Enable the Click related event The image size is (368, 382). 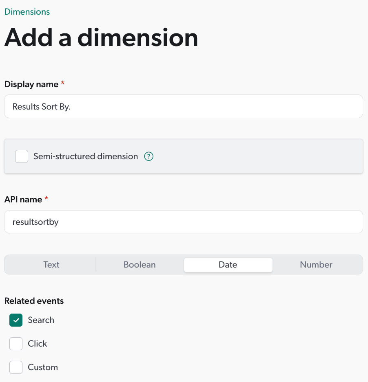(x=16, y=344)
